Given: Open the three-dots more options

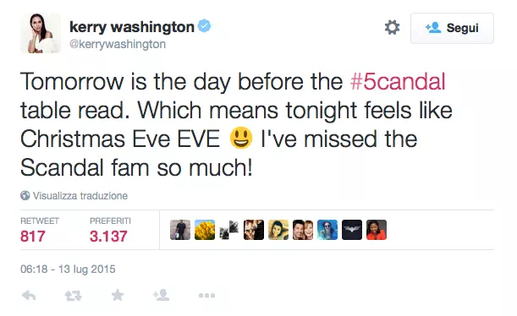Looking at the screenshot, I should [x=206, y=296].
